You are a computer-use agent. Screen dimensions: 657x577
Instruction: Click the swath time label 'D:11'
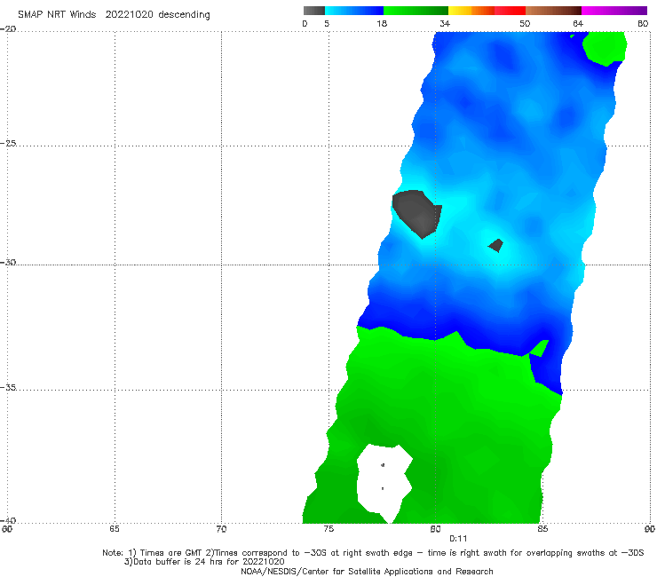coord(458,539)
